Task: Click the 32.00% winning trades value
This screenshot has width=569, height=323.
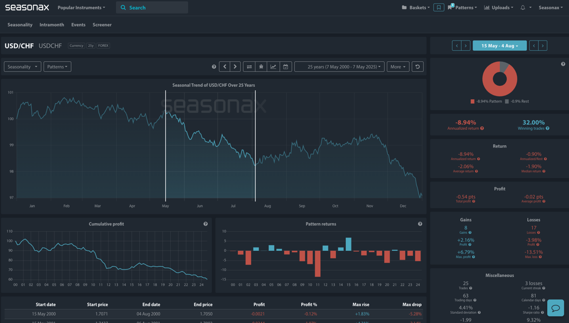Action: (x=534, y=123)
